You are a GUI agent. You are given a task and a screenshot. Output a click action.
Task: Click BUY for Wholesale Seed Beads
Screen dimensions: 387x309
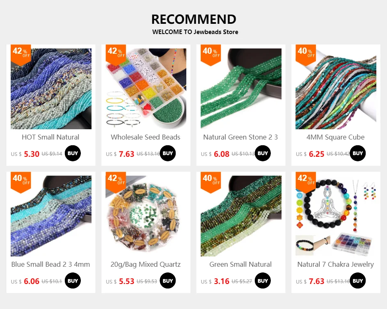168,153
